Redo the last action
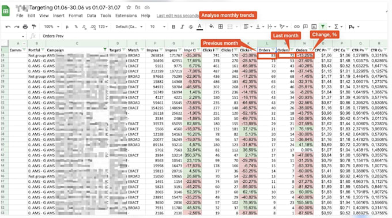 coord(17,27)
